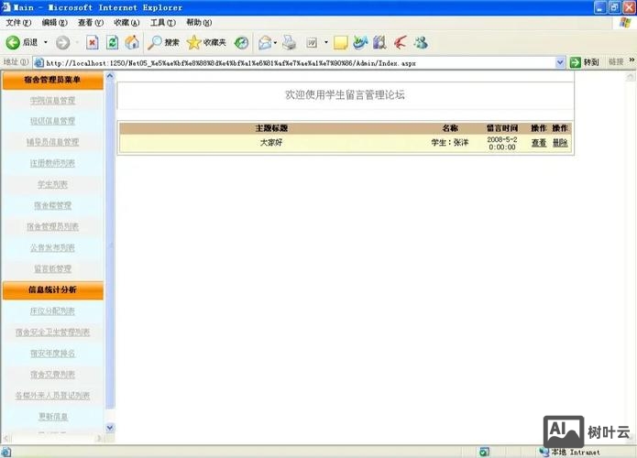Click the 留言时间 column header
Viewport: 637px width, 458px height.
coord(502,128)
